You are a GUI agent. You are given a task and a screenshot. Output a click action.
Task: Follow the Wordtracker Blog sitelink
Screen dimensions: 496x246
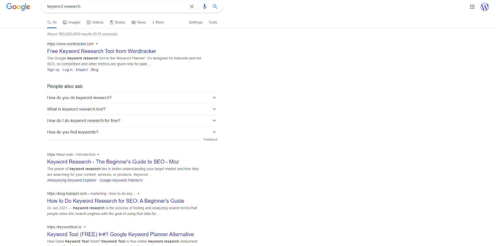coord(95,70)
